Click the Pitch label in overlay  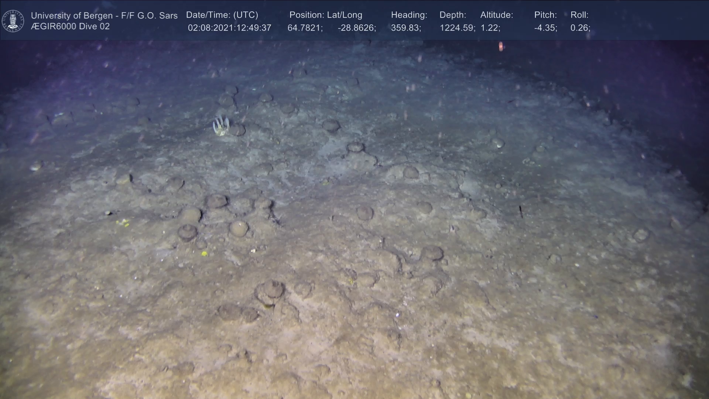(545, 15)
